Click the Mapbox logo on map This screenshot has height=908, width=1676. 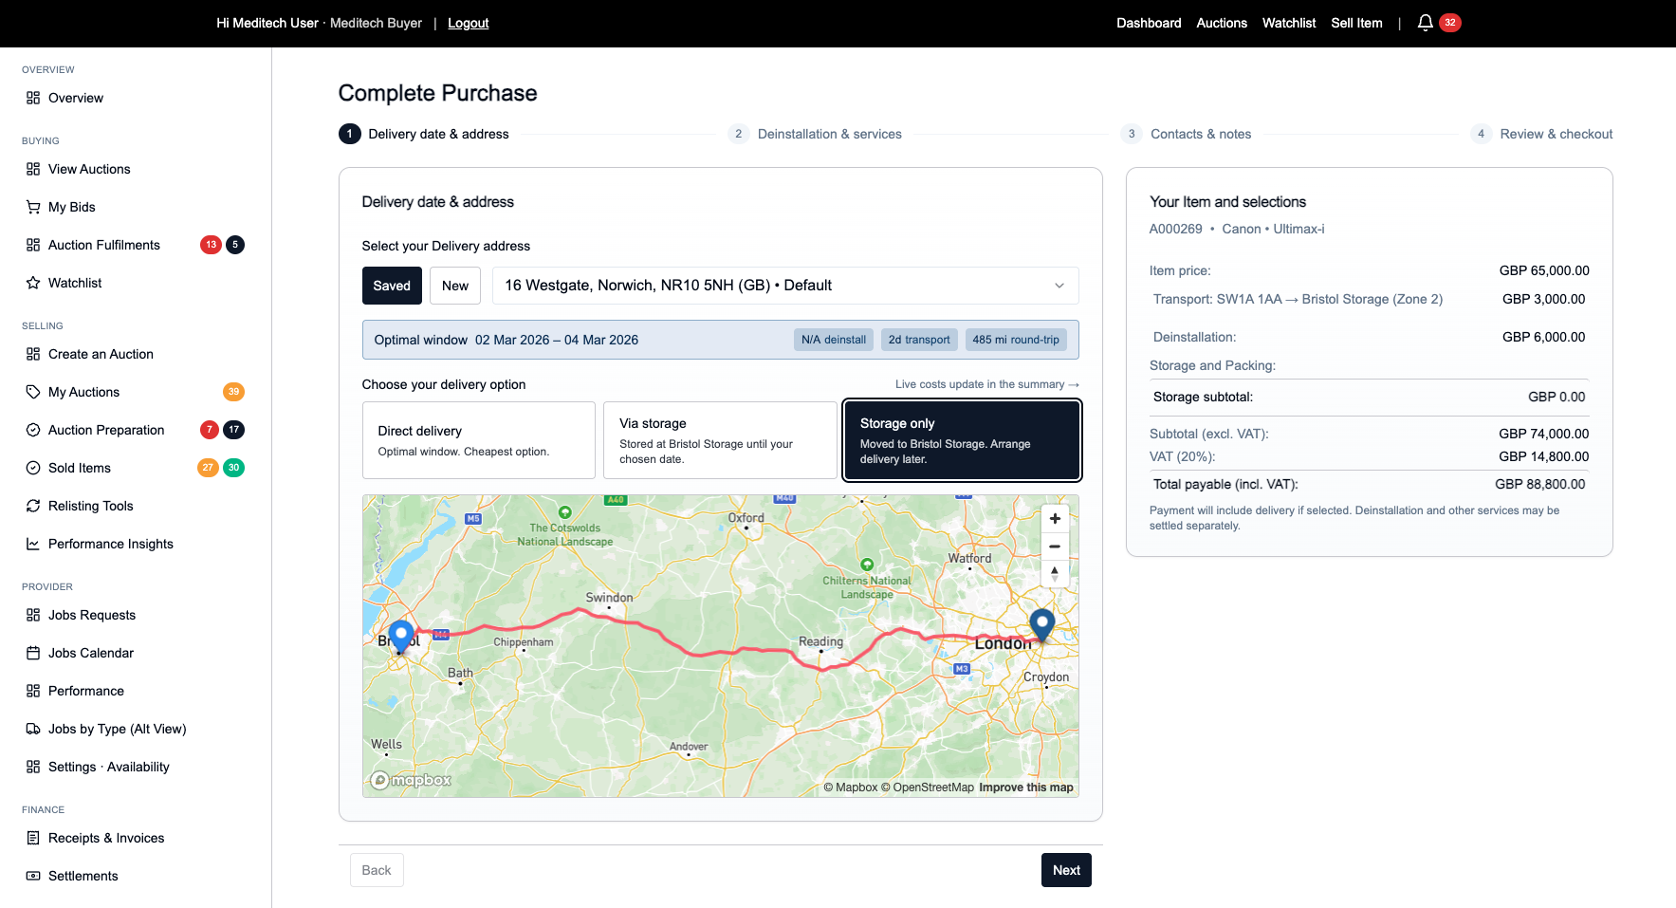[x=412, y=780]
